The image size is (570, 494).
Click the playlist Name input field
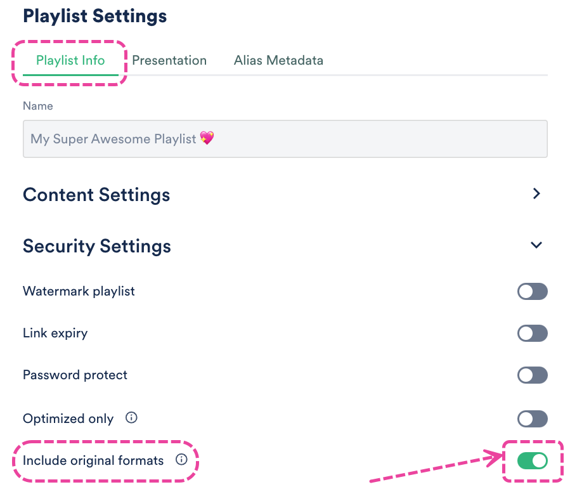(285, 139)
